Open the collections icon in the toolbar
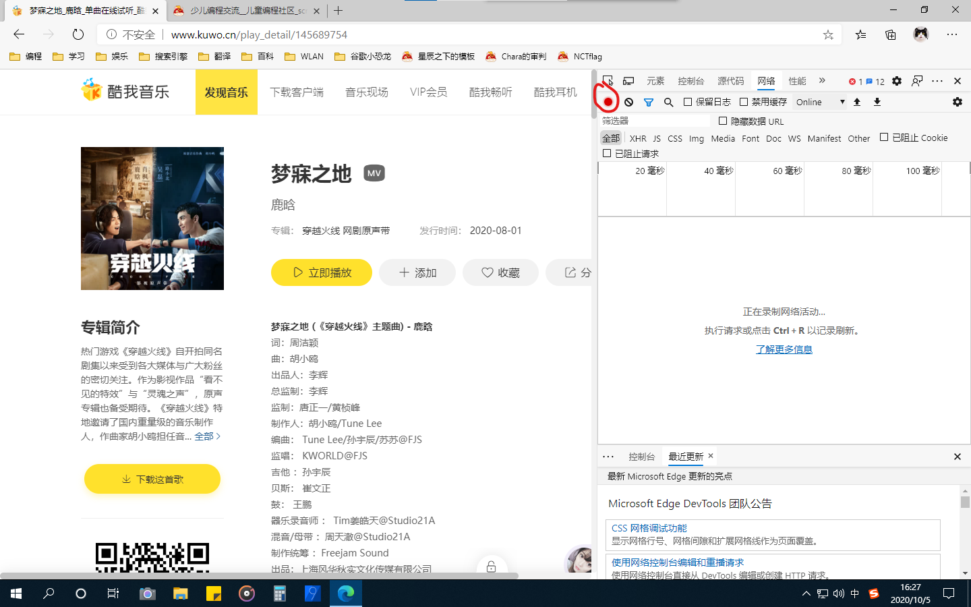 click(x=891, y=34)
